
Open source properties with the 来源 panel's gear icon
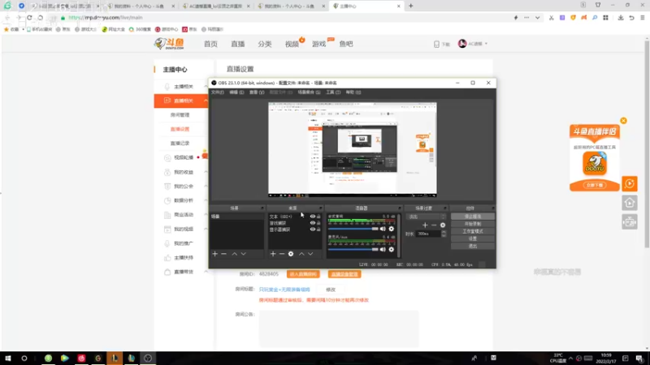pyautogui.click(x=291, y=254)
